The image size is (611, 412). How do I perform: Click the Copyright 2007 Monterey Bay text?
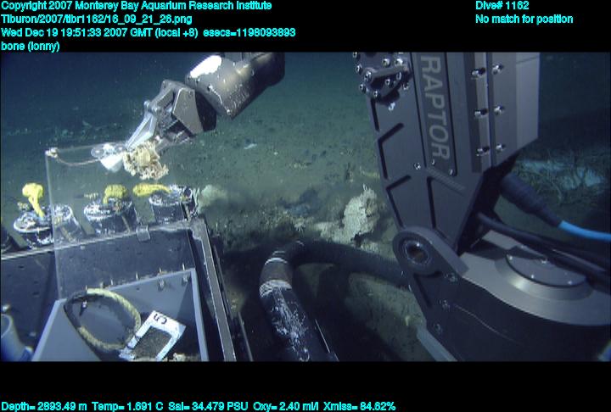click(x=136, y=6)
